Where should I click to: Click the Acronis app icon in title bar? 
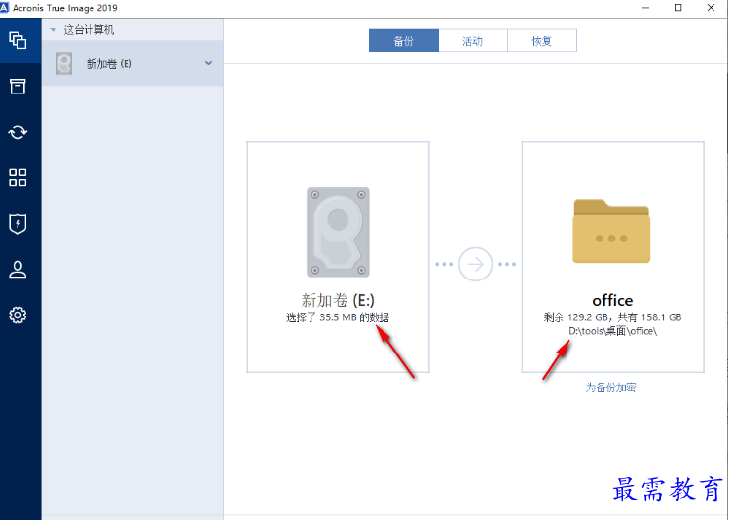tap(4, 8)
